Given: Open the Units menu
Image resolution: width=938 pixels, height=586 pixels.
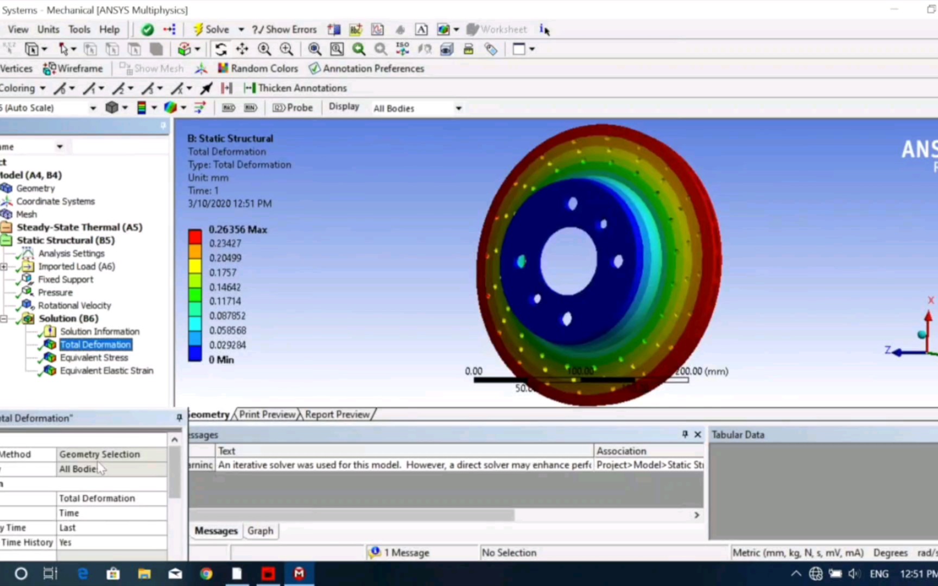Looking at the screenshot, I should 48,29.
